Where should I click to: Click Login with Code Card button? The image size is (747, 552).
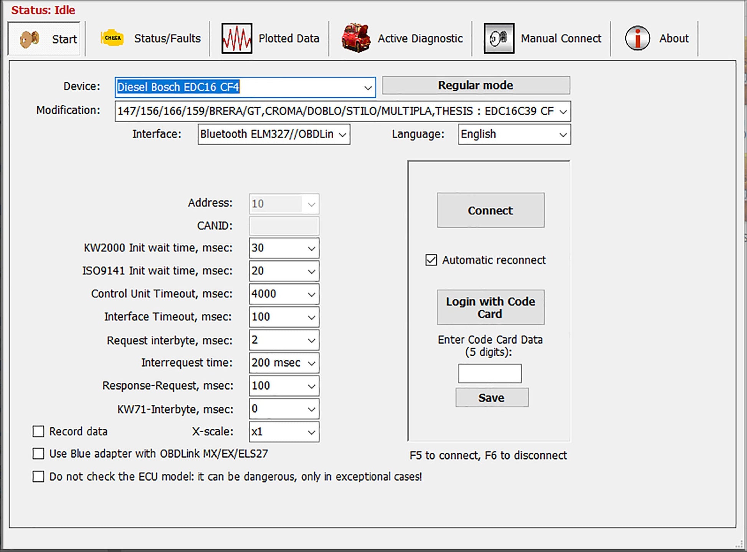click(x=490, y=307)
